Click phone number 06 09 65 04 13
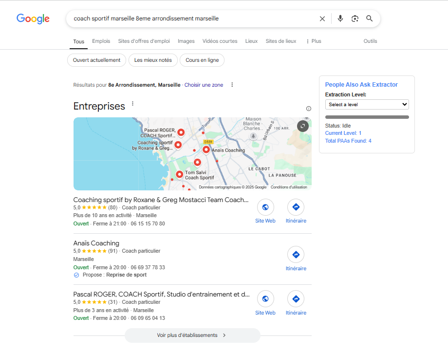The width and height of the screenshot is (448, 353). tap(148, 318)
